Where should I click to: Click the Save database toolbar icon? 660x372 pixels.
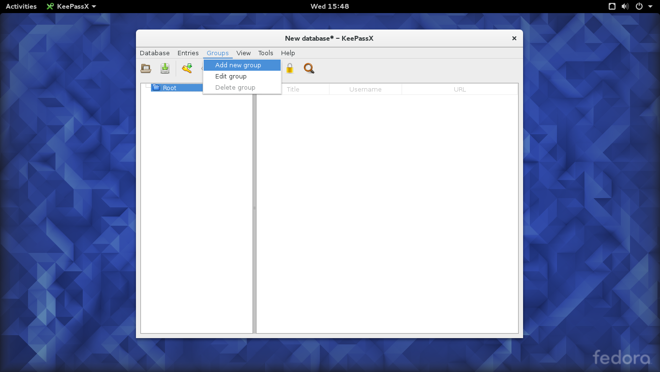165,68
